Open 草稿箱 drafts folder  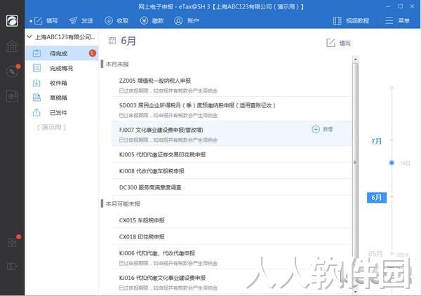point(62,97)
